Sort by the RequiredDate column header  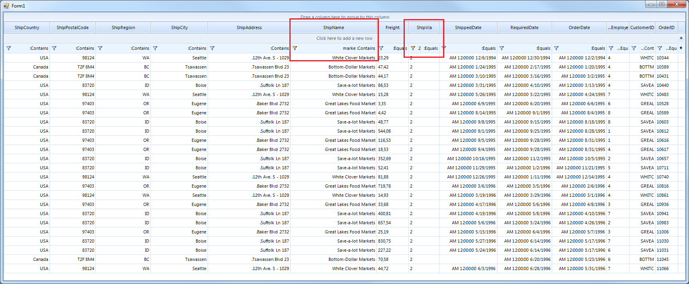(x=525, y=27)
